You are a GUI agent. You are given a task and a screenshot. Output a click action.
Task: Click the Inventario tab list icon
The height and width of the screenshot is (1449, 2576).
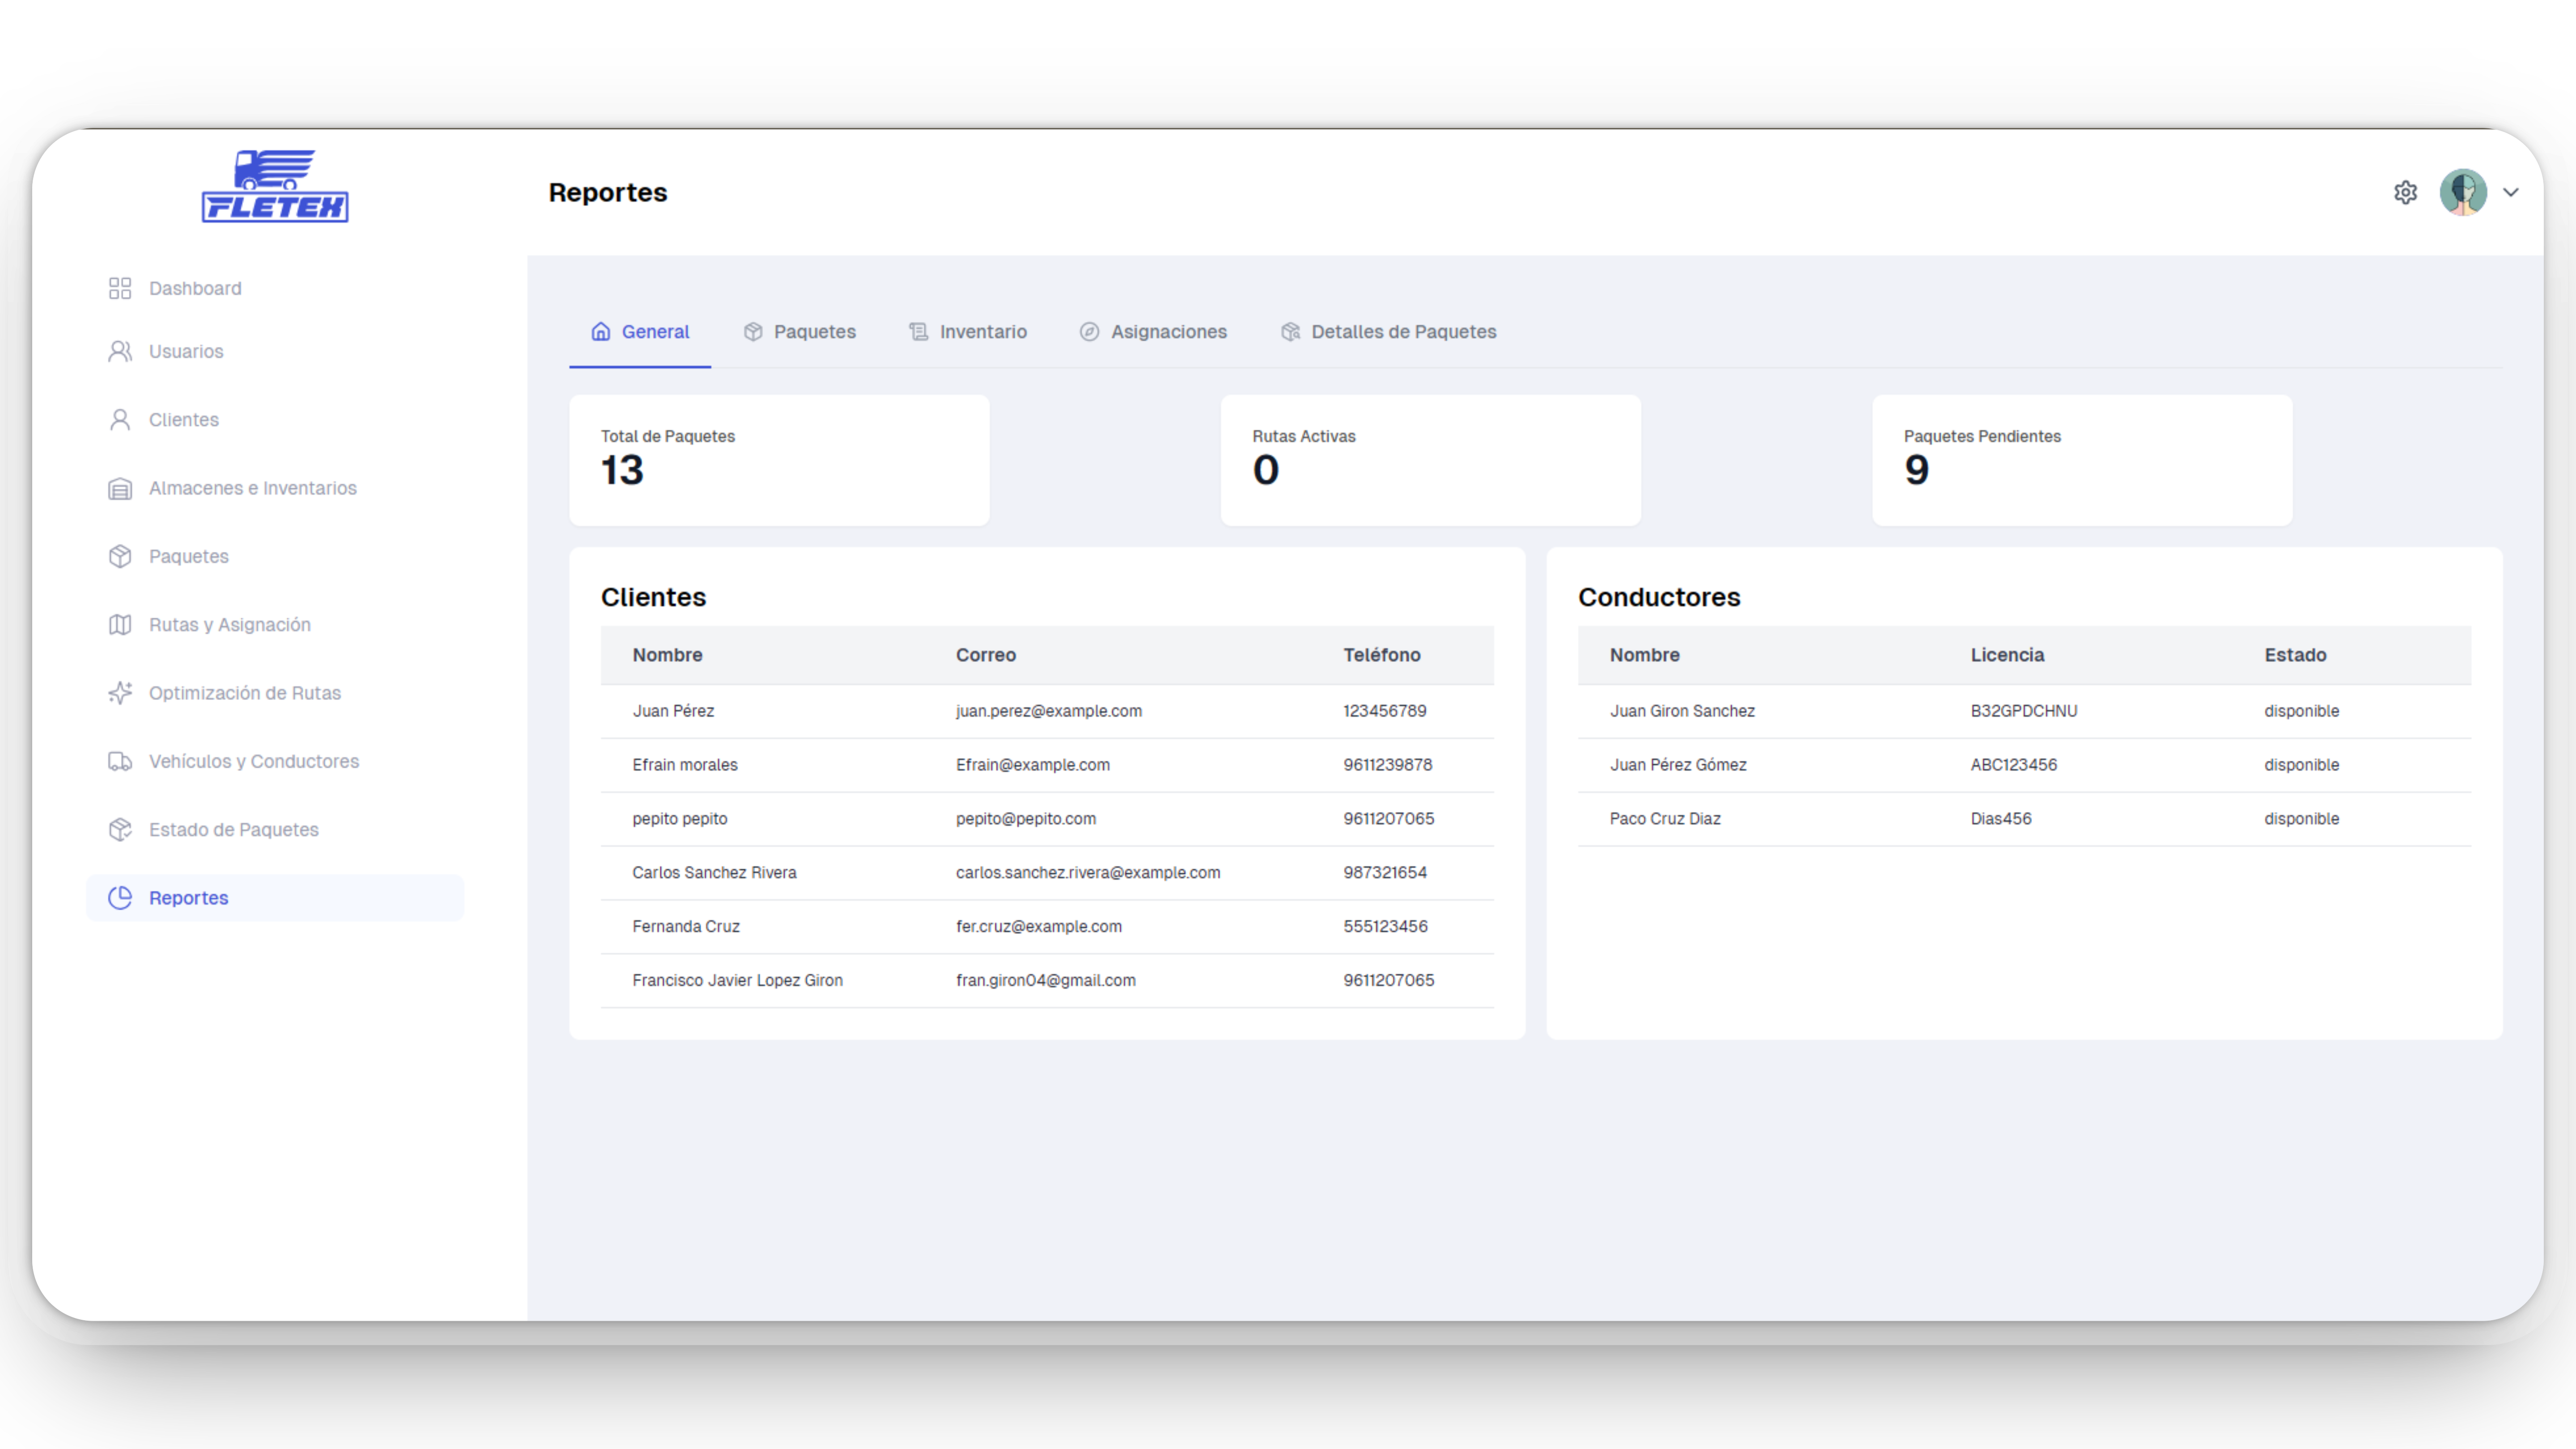point(919,332)
